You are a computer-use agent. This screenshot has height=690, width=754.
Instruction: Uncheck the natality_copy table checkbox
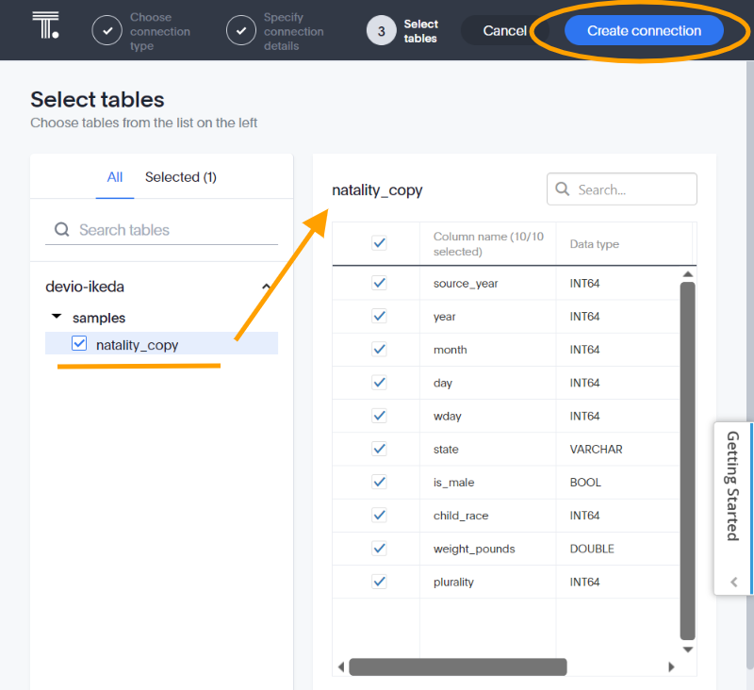79,344
